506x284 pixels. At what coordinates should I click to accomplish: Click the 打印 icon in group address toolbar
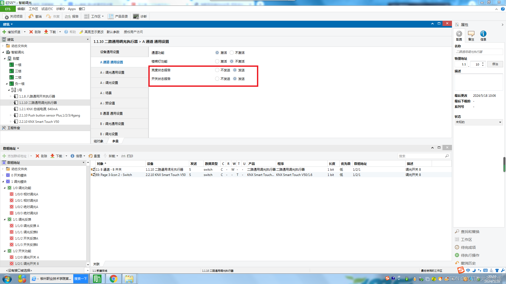[123, 156]
